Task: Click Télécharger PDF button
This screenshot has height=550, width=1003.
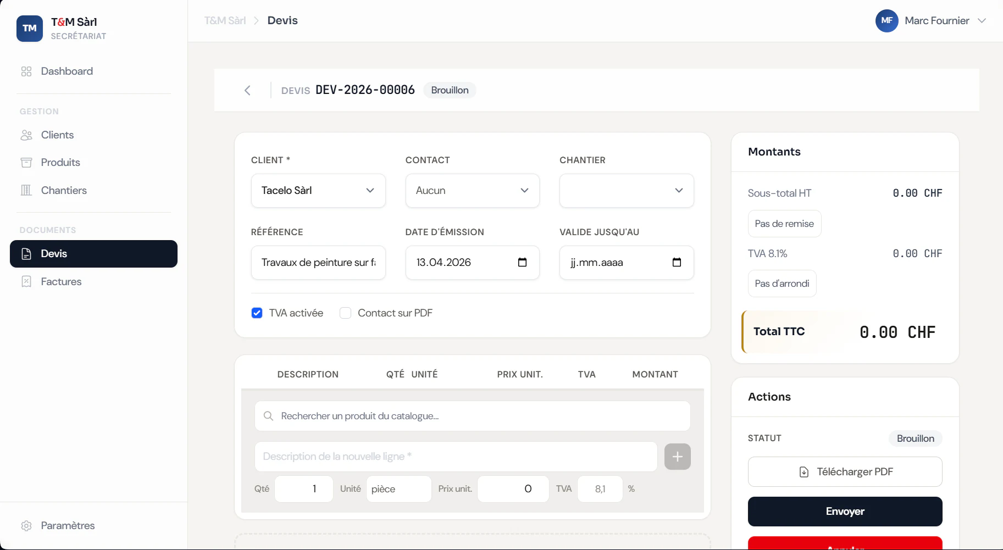Action: click(845, 472)
